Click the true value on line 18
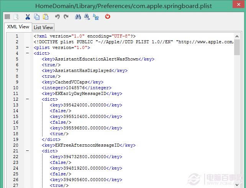The width and height of the screenshot is (246, 188). tap(59, 134)
